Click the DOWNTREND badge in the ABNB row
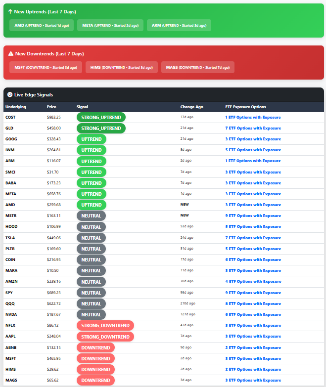 [95, 347]
